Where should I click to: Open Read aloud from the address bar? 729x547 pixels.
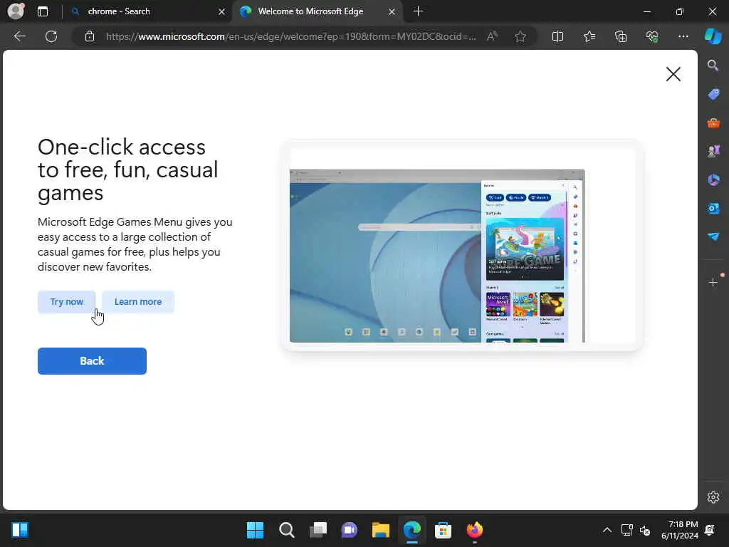coord(492,36)
